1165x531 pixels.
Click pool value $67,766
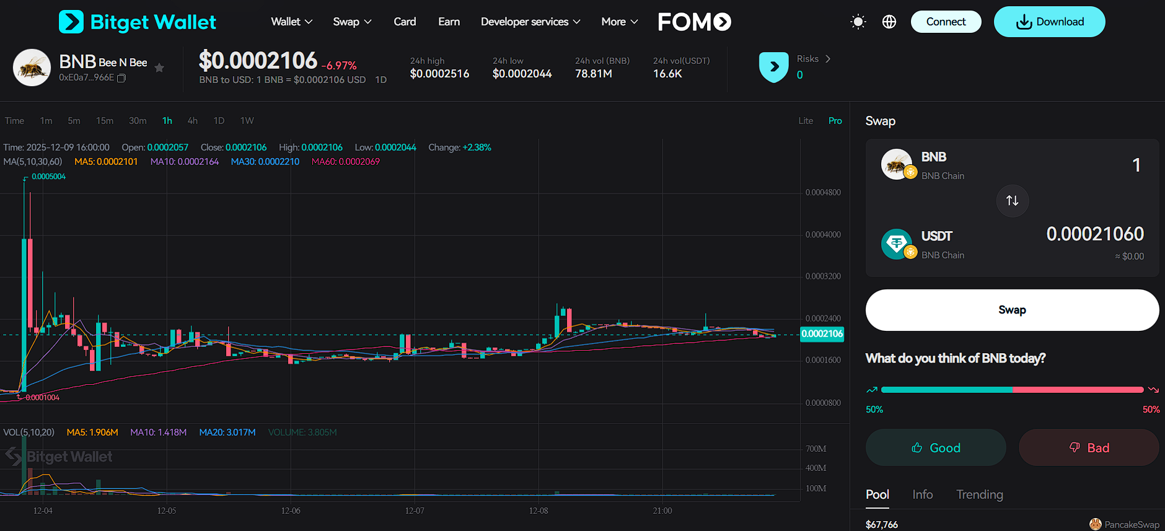[882, 524]
